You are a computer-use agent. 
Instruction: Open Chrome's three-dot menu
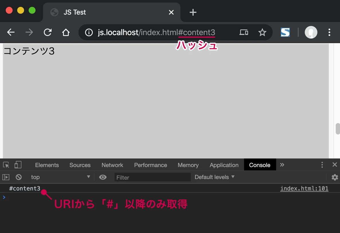pos(329,33)
